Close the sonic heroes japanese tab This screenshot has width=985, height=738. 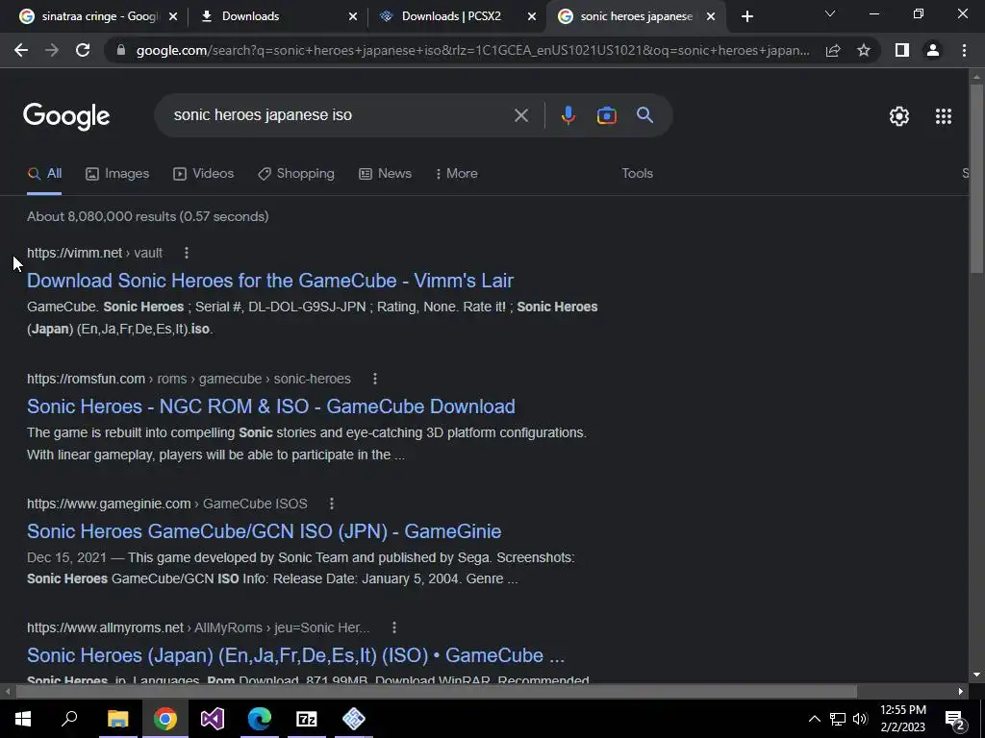(711, 16)
